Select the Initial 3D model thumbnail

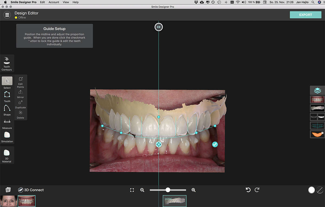pyautogui.click(x=175, y=201)
